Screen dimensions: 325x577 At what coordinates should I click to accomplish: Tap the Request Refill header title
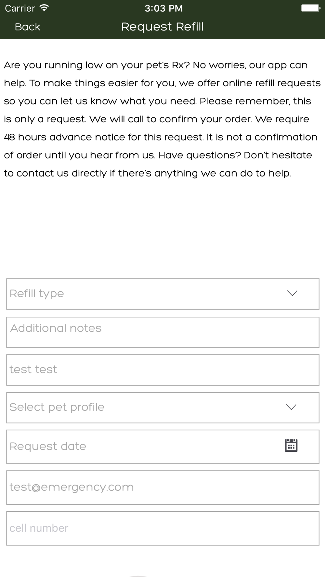[x=162, y=27]
